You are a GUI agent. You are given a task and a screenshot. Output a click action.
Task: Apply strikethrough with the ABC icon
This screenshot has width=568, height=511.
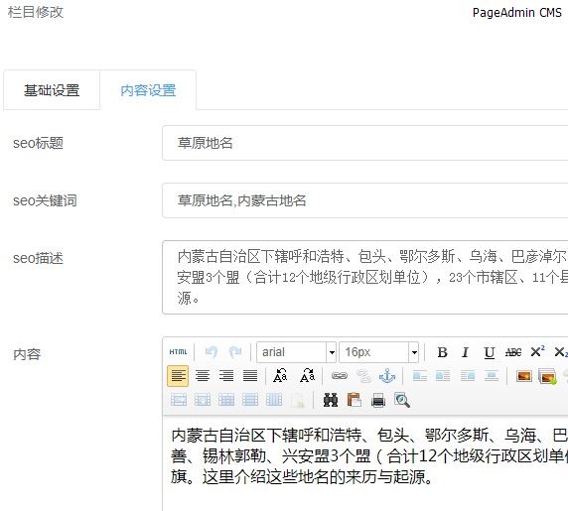point(513,352)
